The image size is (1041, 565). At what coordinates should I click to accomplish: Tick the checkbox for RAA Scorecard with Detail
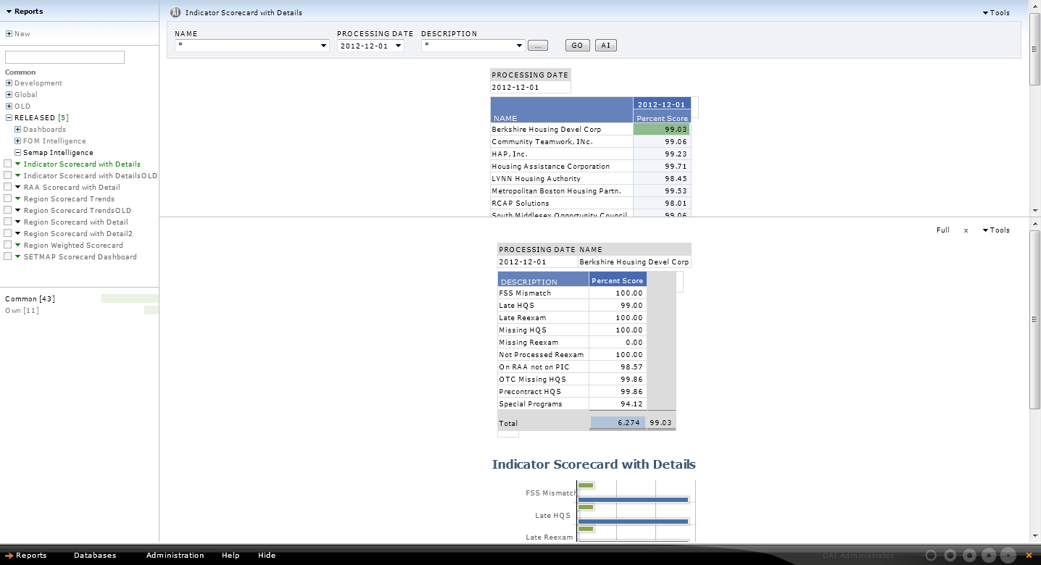7,187
